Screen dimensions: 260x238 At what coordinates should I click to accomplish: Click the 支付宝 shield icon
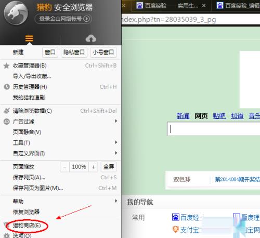(175, 230)
